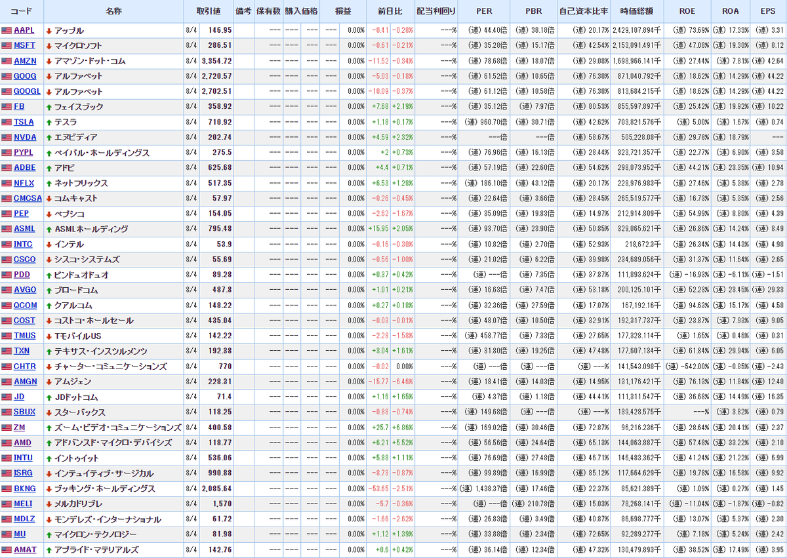Open the CMCSA ticker link
The height and width of the screenshot is (558, 787).
click(x=28, y=198)
